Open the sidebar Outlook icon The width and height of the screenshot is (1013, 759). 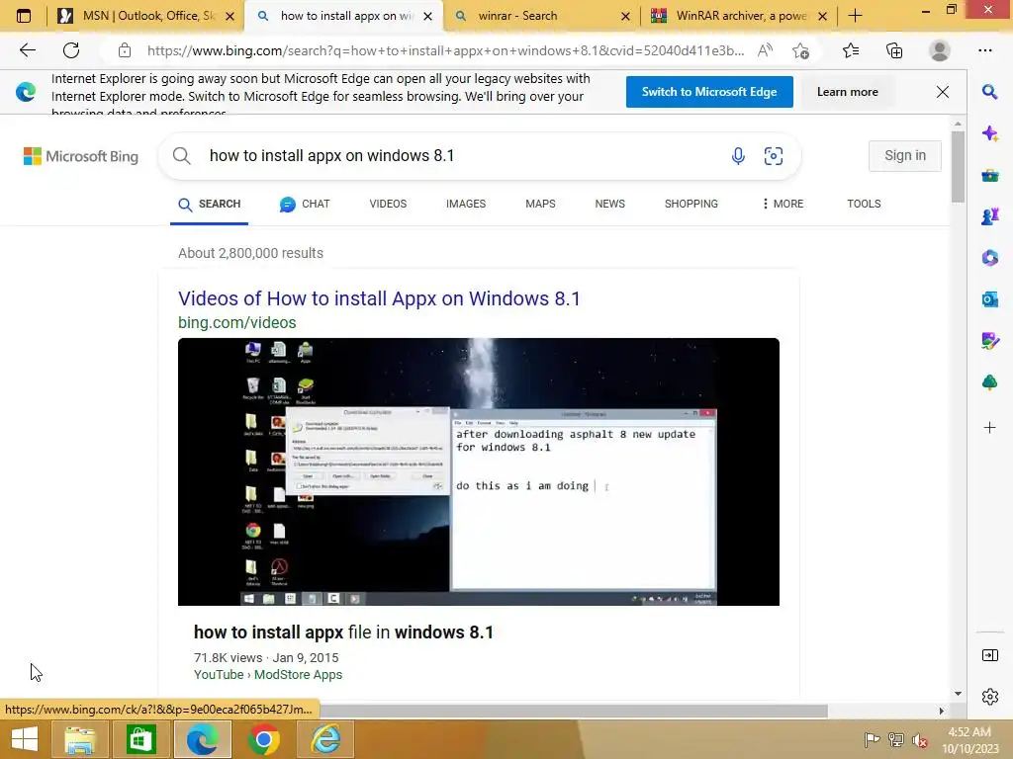click(989, 299)
